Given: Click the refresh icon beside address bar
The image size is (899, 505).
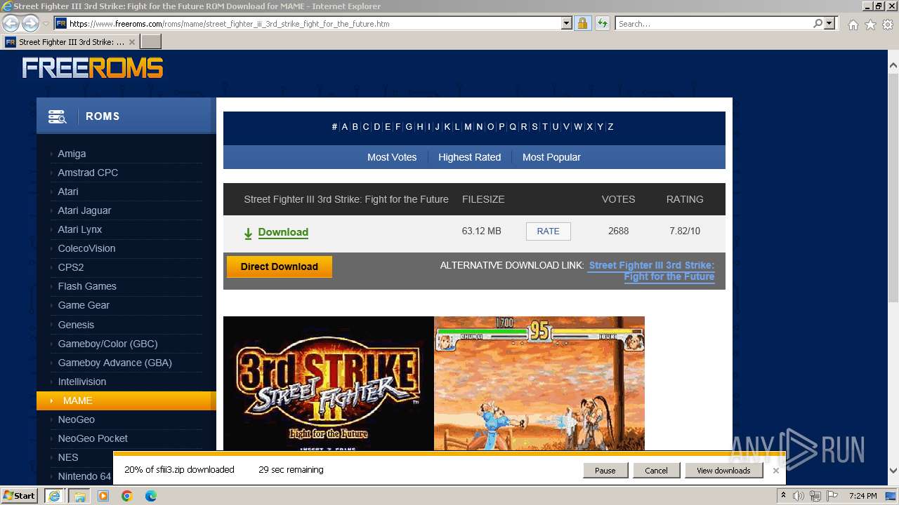Looking at the screenshot, I should pyautogui.click(x=602, y=24).
